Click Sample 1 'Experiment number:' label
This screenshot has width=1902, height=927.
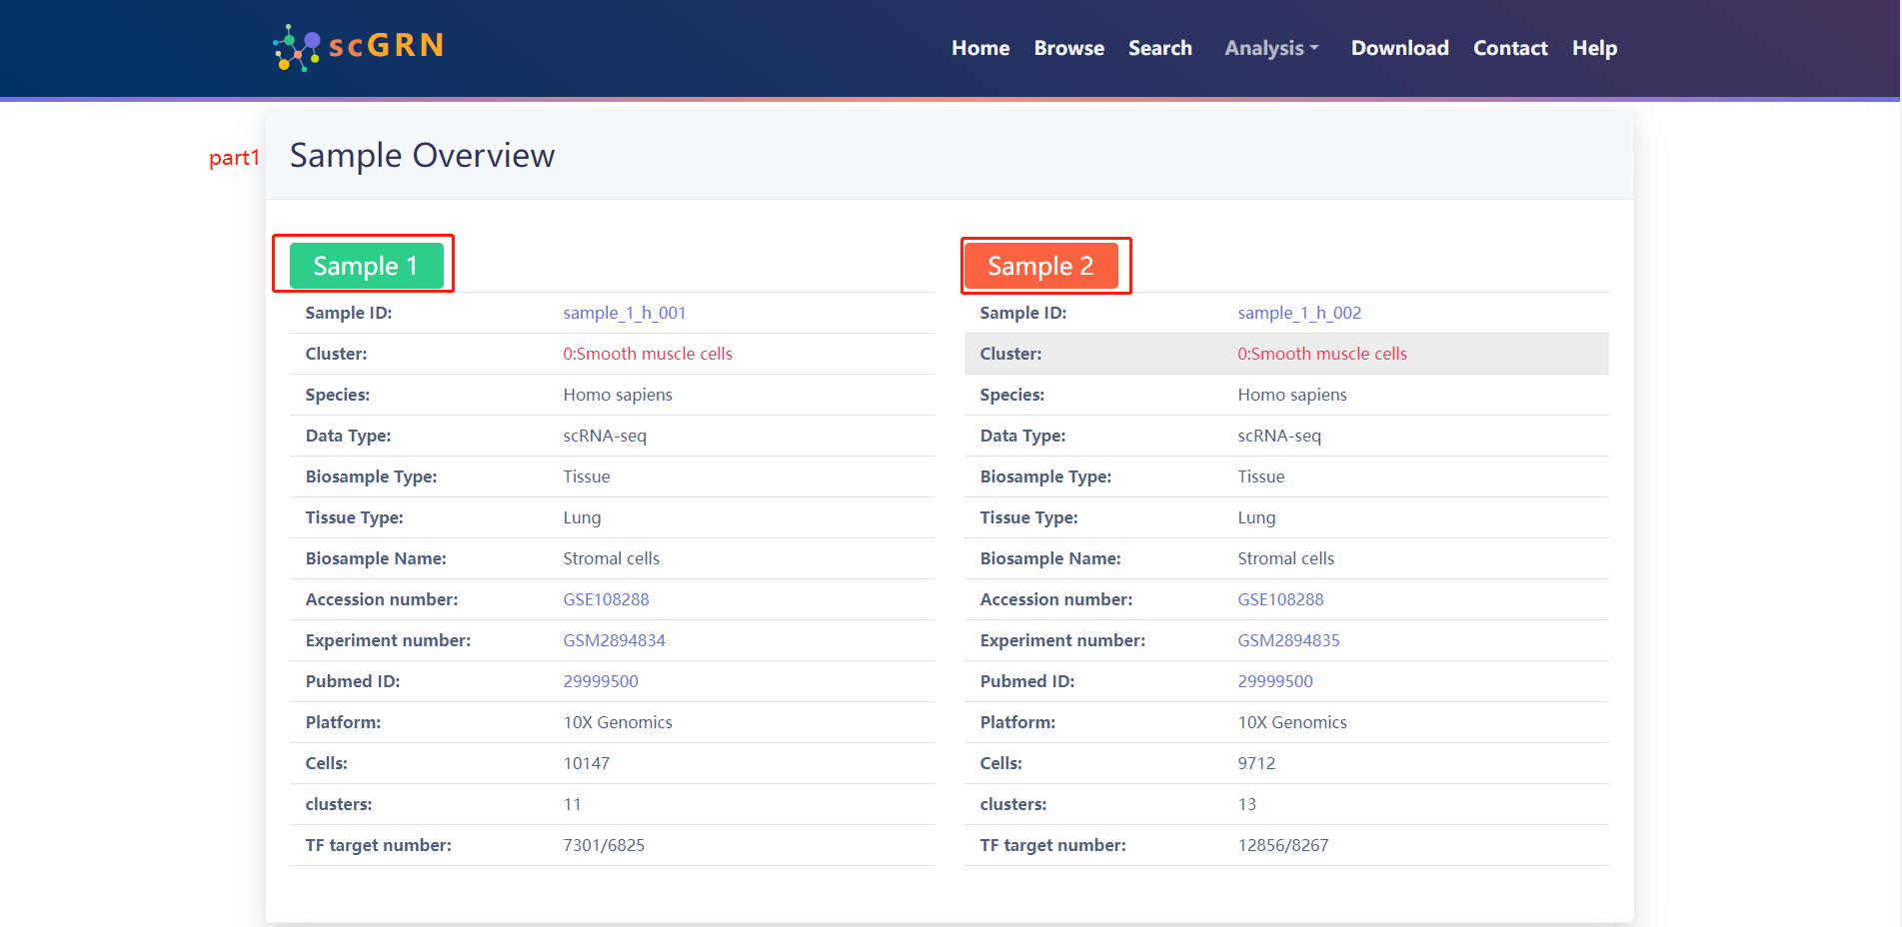[x=388, y=640]
